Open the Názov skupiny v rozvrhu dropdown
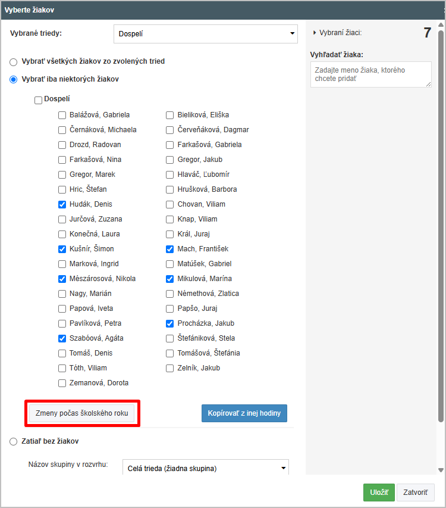446x508 pixels. (206, 468)
